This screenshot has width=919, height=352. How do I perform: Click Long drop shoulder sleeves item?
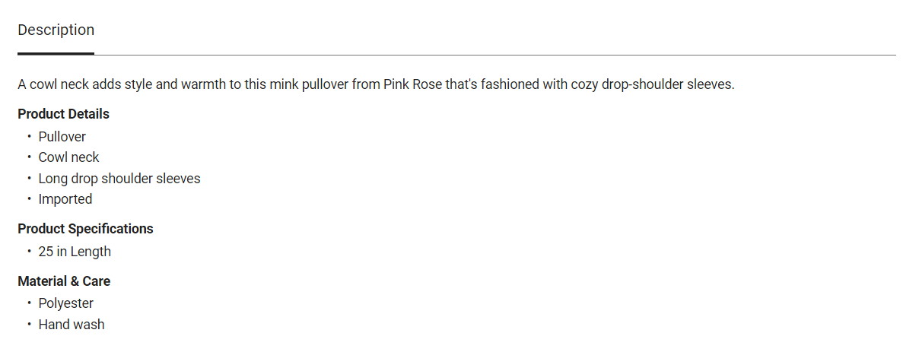coord(119,179)
